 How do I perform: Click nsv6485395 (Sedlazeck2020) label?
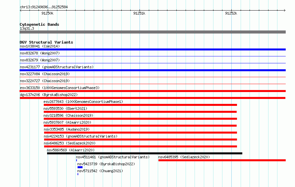click(184, 157)
